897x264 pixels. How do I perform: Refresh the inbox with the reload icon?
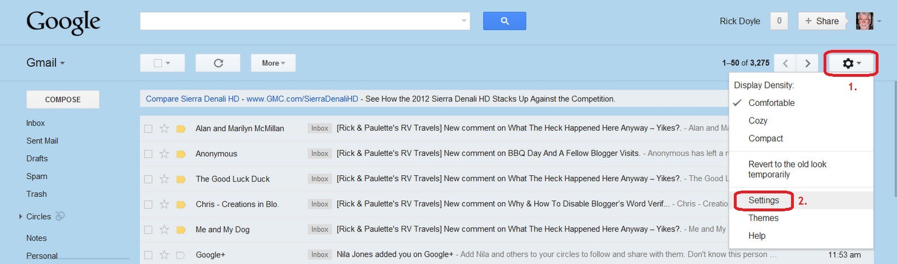(218, 63)
